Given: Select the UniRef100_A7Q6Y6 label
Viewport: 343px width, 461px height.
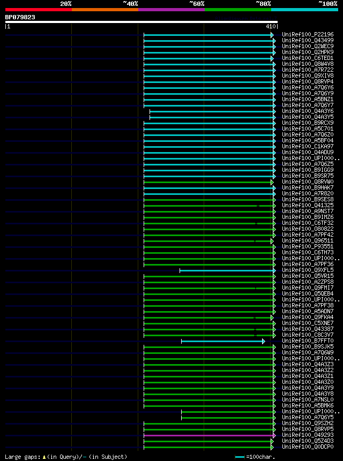Looking at the screenshot, I should coord(308,88).
